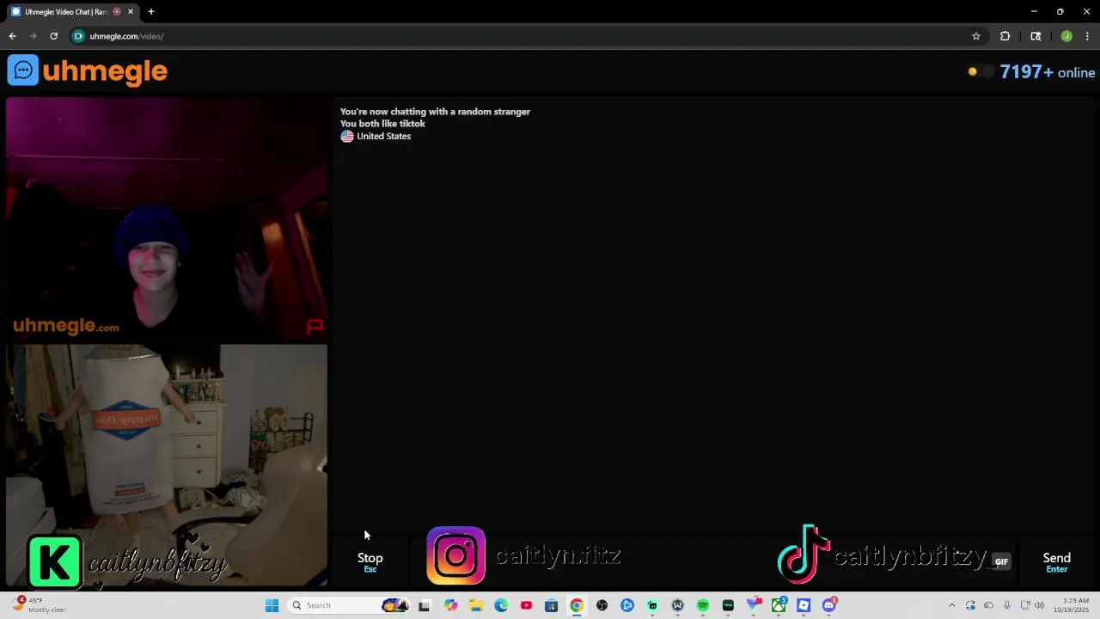Close the Uhmegle tab
The width and height of the screenshot is (1100, 619).
(x=131, y=12)
